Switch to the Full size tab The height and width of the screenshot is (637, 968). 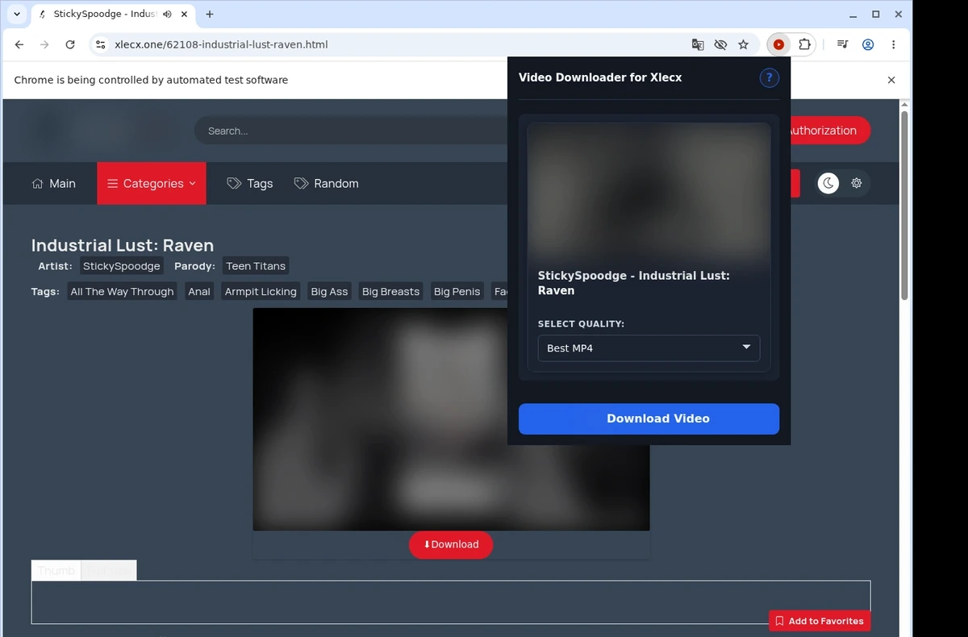click(109, 570)
